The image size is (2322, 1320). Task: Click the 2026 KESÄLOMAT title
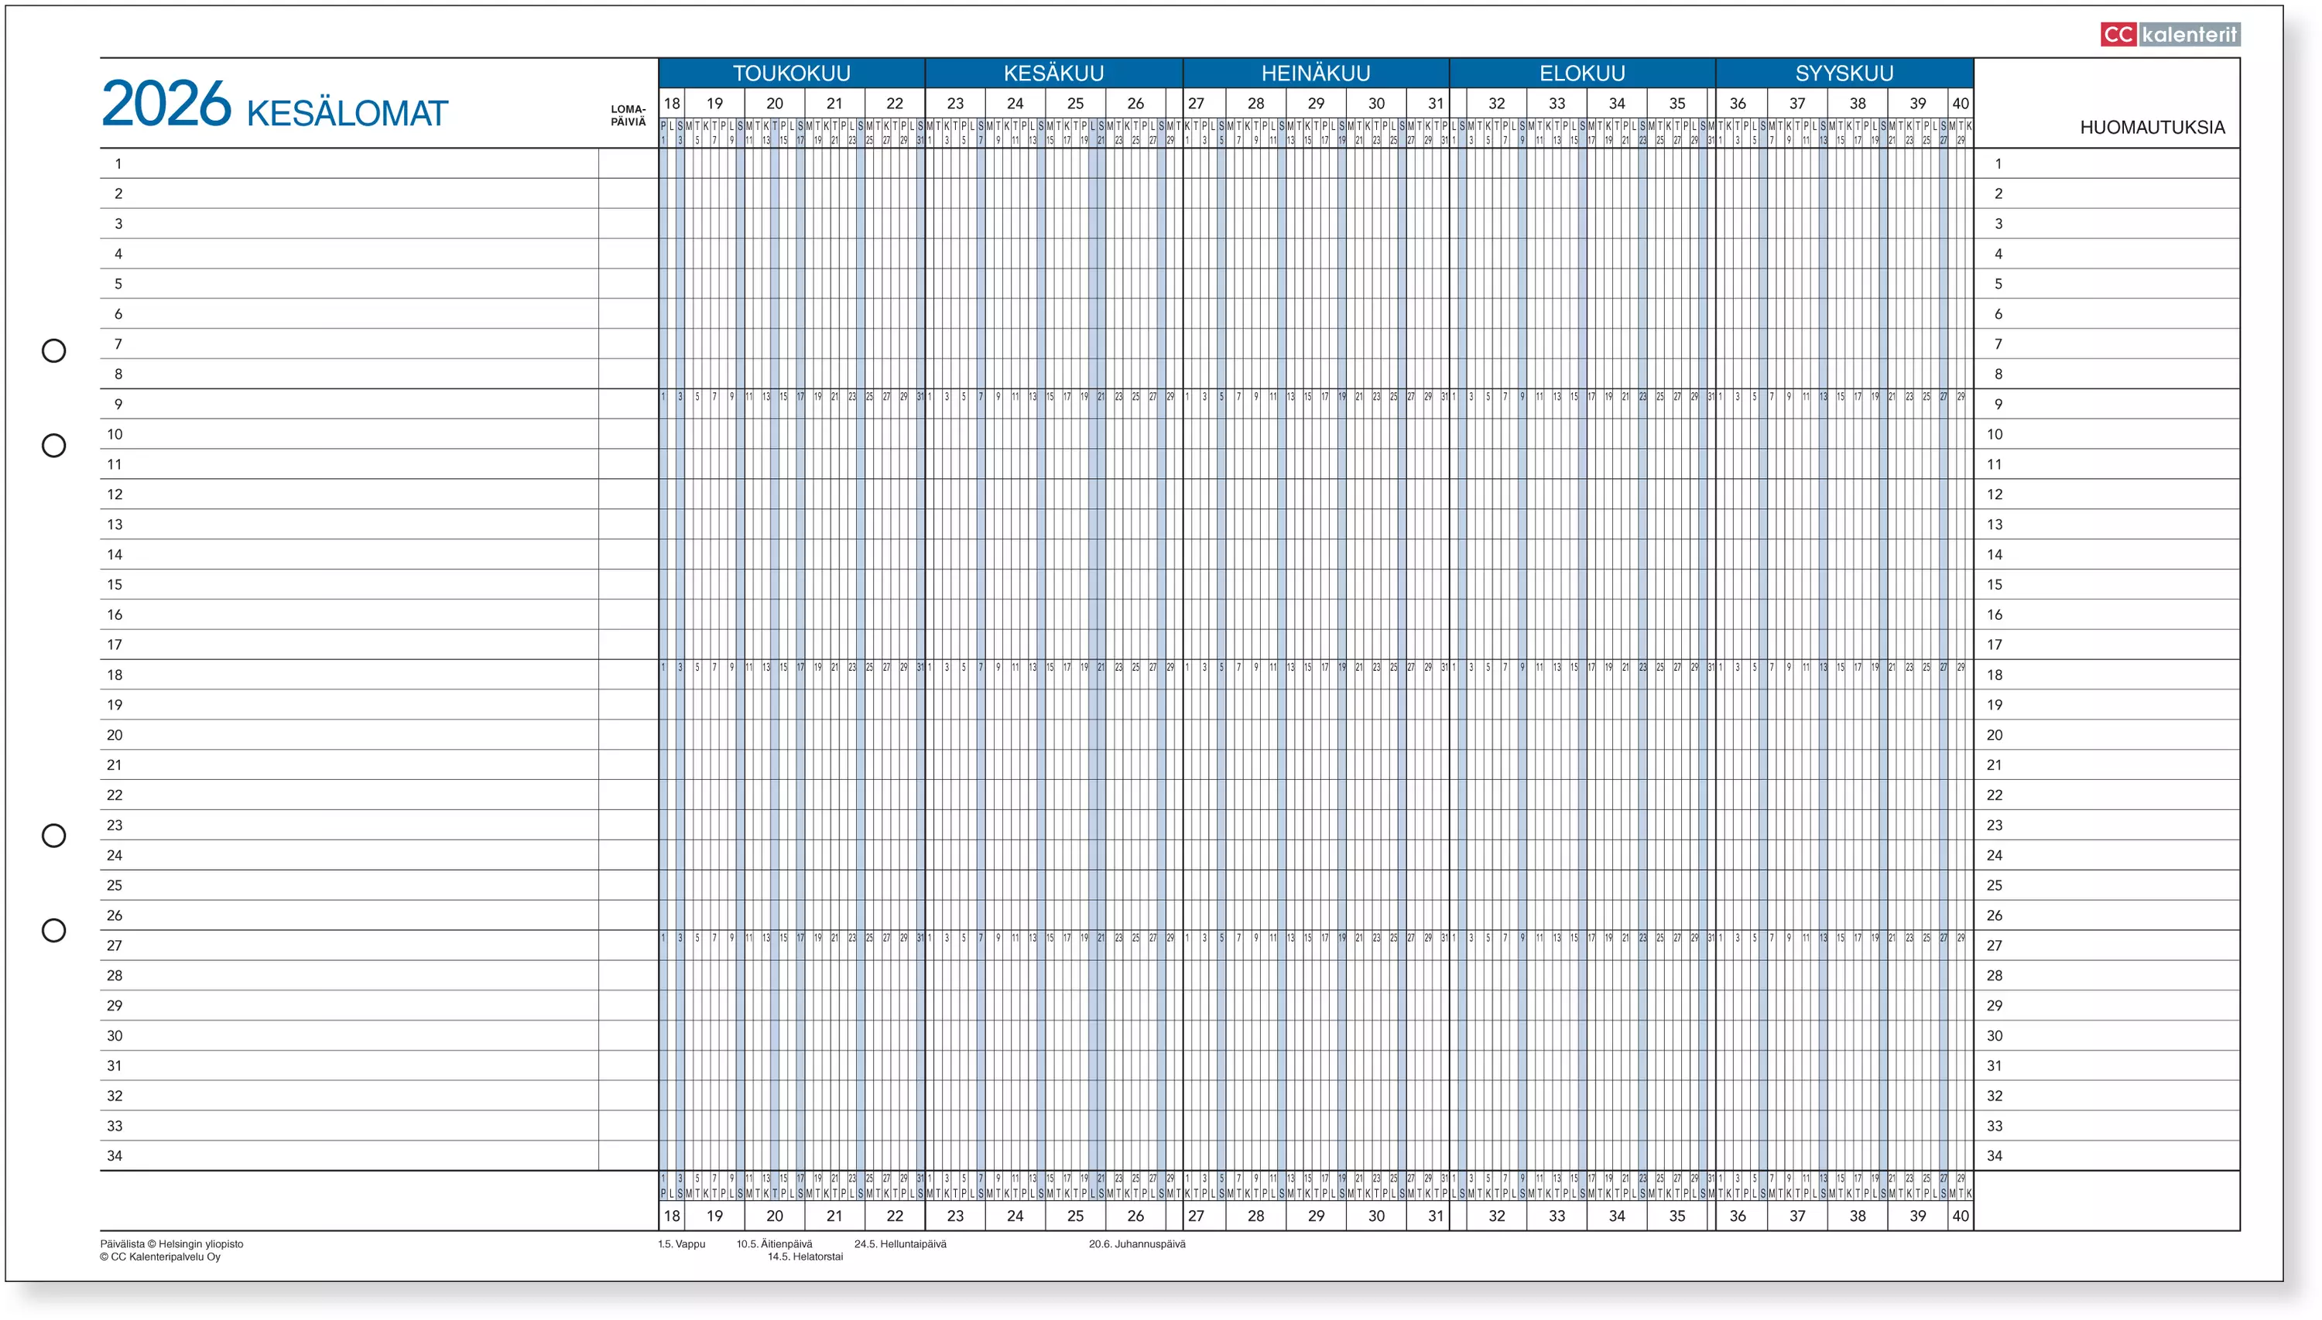(275, 107)
